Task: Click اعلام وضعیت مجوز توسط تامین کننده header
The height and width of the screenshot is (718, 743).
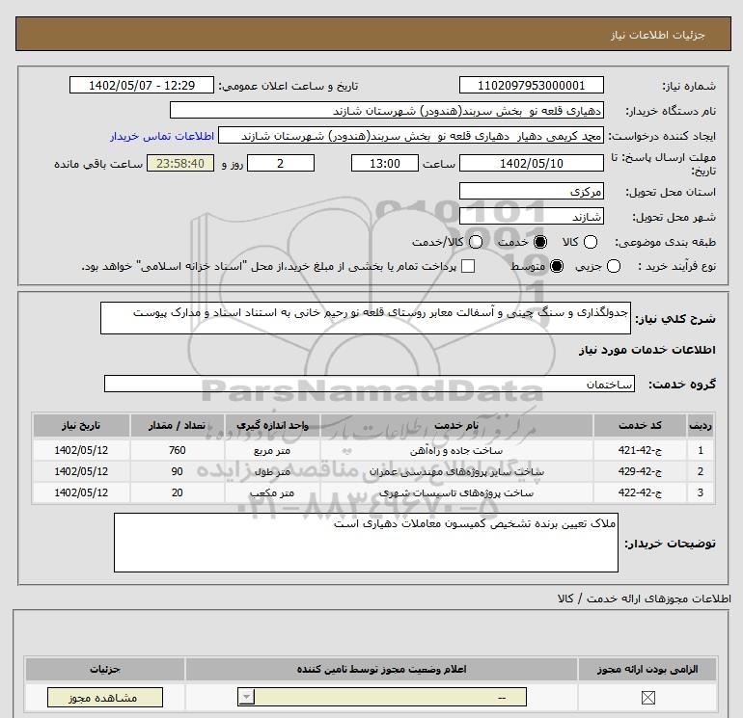Action: [381, 669]
